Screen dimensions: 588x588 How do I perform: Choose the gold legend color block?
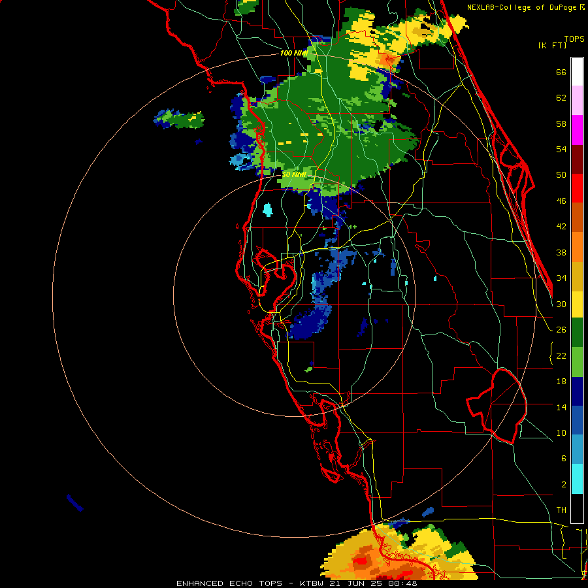click(577, 276)
